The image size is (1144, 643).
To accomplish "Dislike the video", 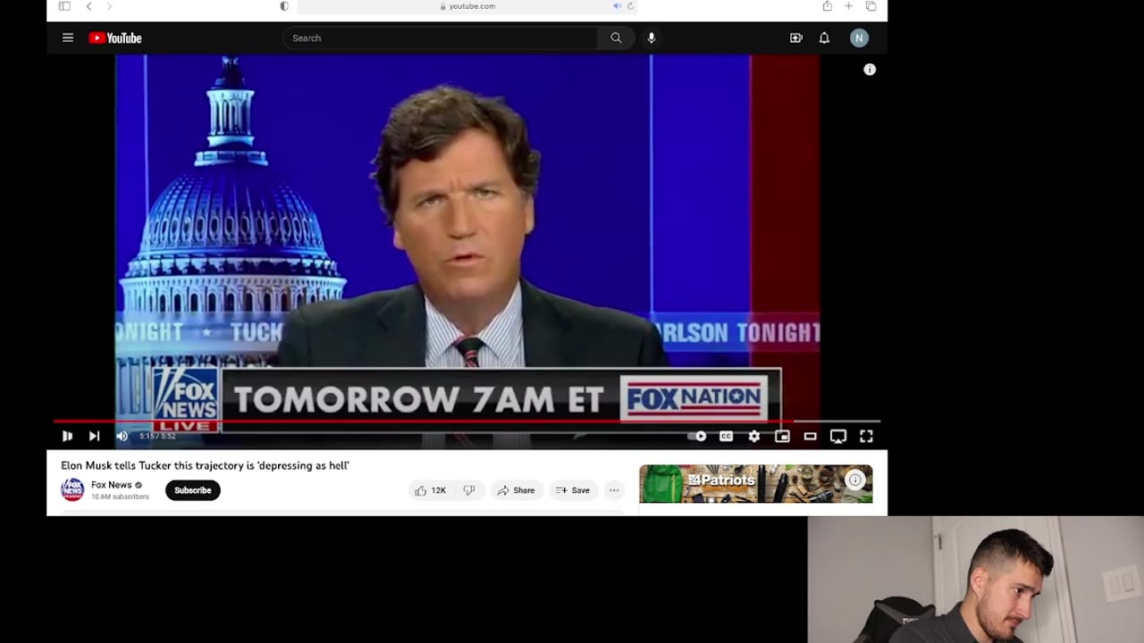I will [x=469, y=490].
